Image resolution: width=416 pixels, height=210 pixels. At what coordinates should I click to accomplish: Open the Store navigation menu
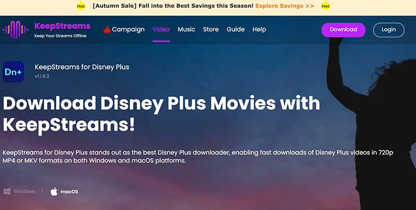click(x=211, y=30)
